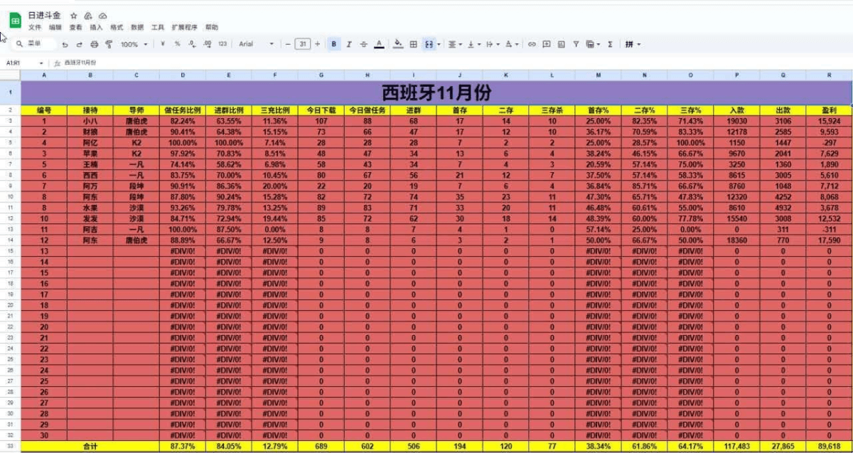Decrease font size with minus button
This screenshot has width=853, height=453.
tap(288, 44)
